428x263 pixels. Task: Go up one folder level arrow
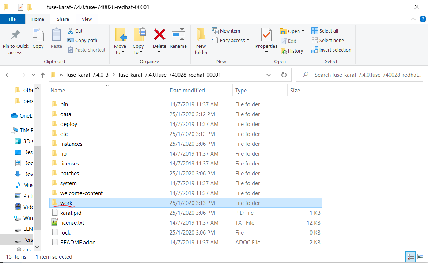pyautogui.click(x=43, y=75)
